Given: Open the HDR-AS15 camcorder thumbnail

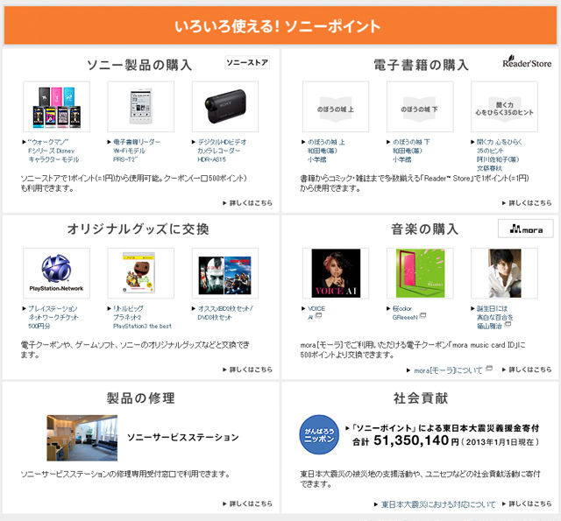Looking at the screenshot, I should 225,107.
